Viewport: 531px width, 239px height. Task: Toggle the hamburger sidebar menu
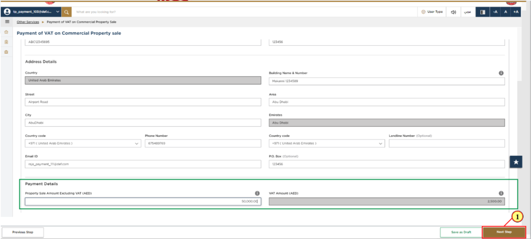(x=7, y=22)
